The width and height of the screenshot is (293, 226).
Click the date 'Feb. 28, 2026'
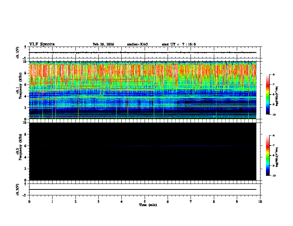[x=103, y=44]
